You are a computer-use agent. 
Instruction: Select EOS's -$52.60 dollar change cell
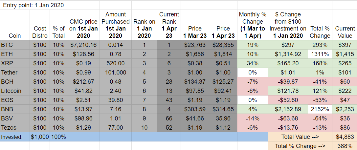(288, 100)
